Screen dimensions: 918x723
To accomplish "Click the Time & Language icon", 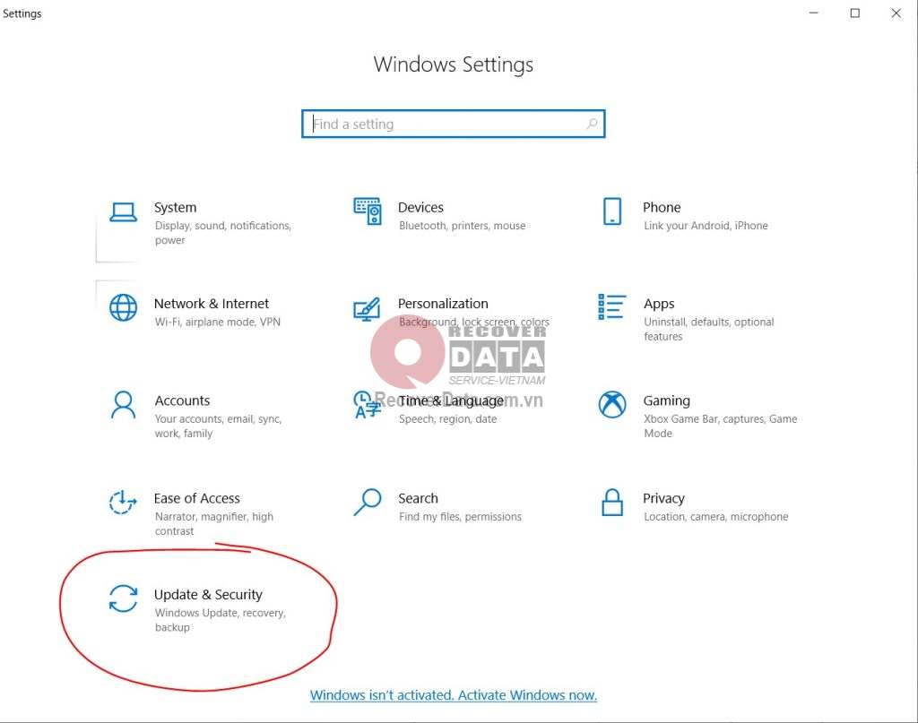I will click(x=367, y=405).
